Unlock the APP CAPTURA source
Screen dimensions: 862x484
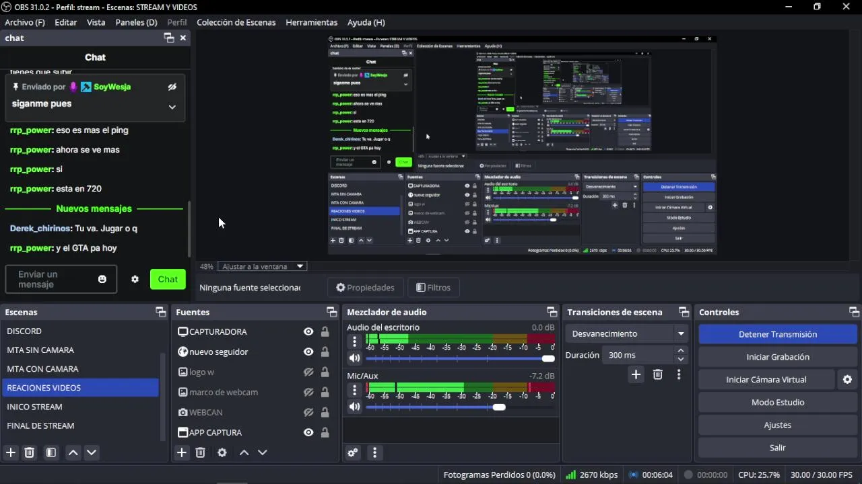pos(325,432)
